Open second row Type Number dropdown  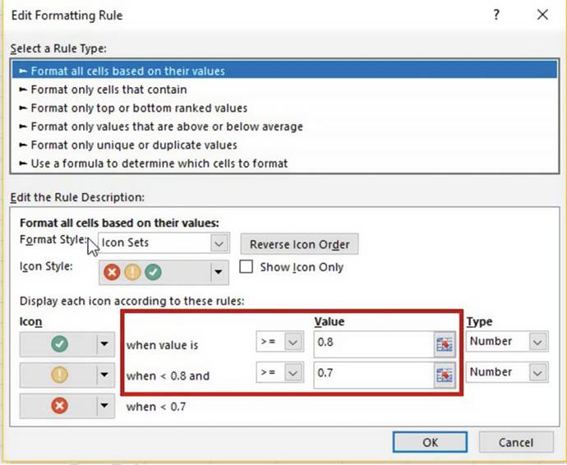(x=537, y=372)
